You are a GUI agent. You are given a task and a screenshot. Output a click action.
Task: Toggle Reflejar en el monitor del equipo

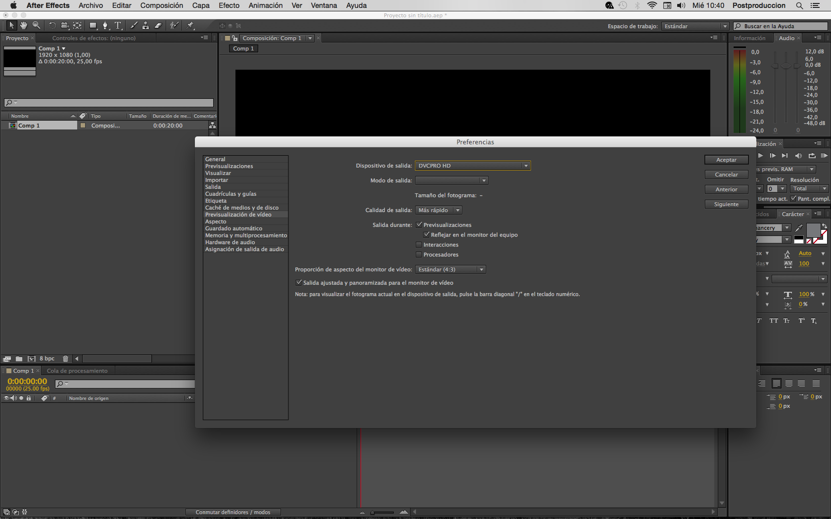coord(426,234)
